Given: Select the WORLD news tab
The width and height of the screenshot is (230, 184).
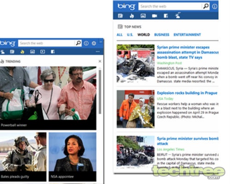Looking at the screenshot, I should 144,34.
